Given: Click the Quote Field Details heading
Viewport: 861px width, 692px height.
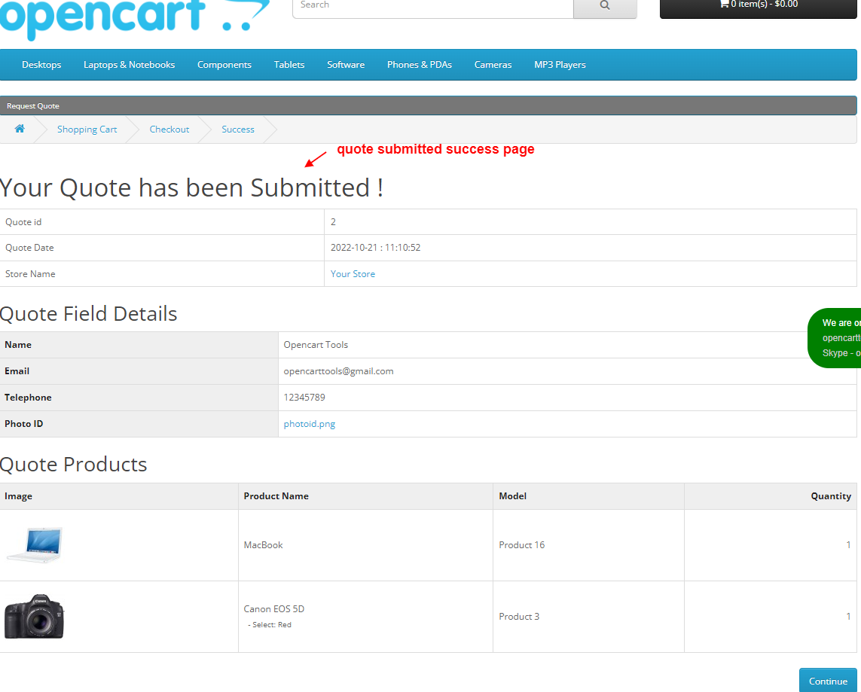Looking at the screenshot, I should [x=88, y=314].
